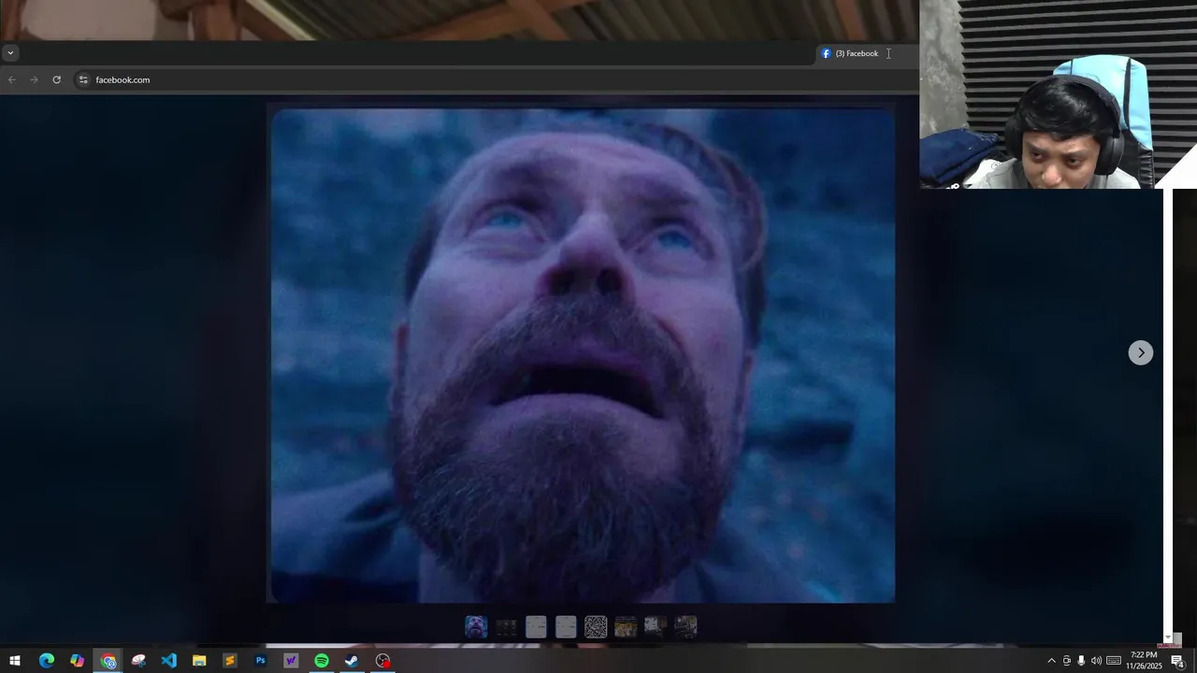Select the third light gray thumbnail
The width and height of the screenshot is (1197, 673).
pos(536,626)
